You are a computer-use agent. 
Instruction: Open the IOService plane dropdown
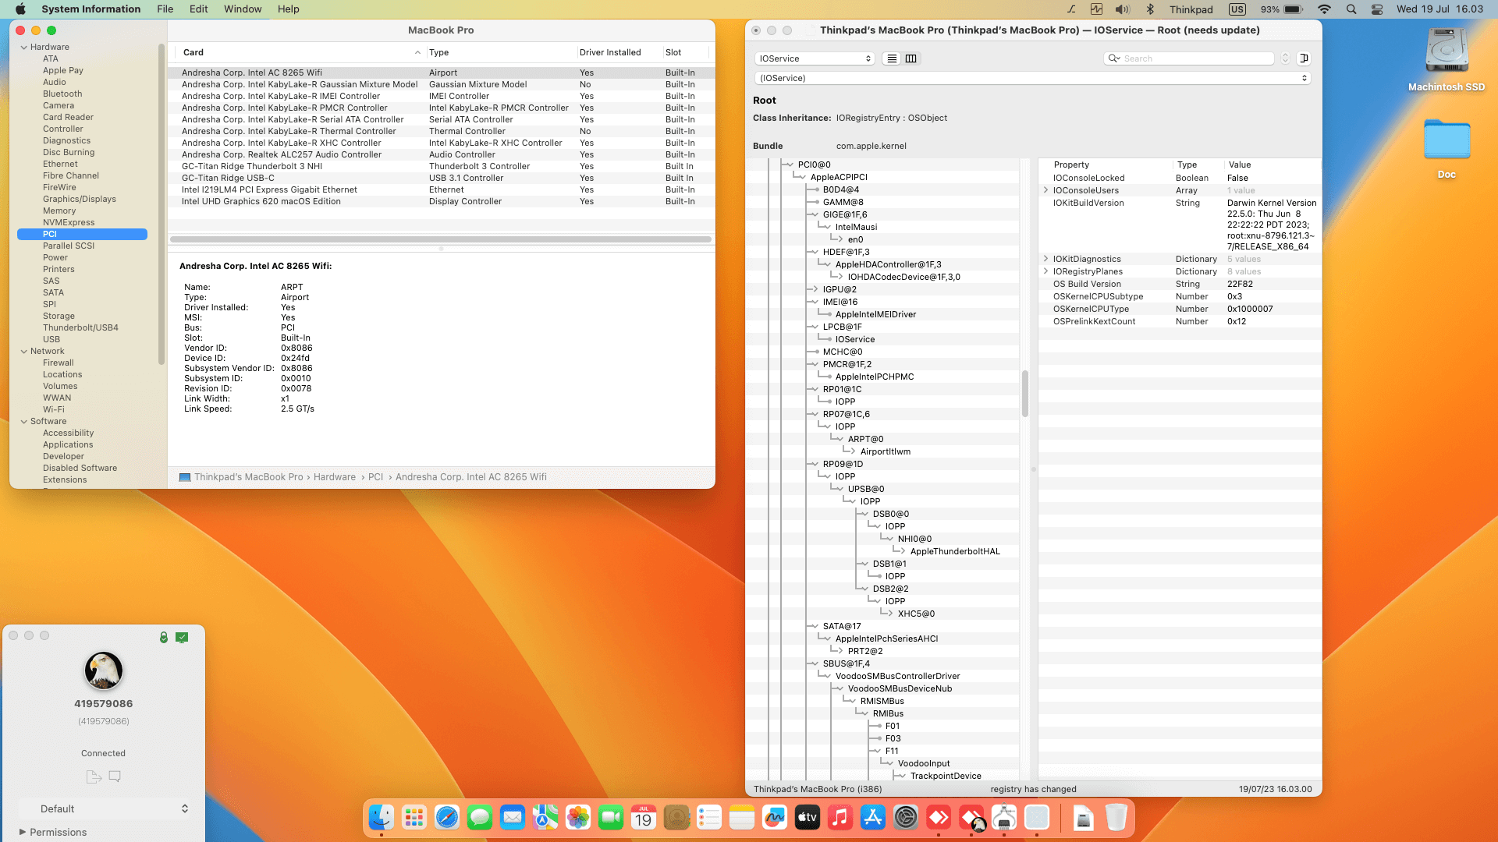pyautogui.click(x=814, y=58)
